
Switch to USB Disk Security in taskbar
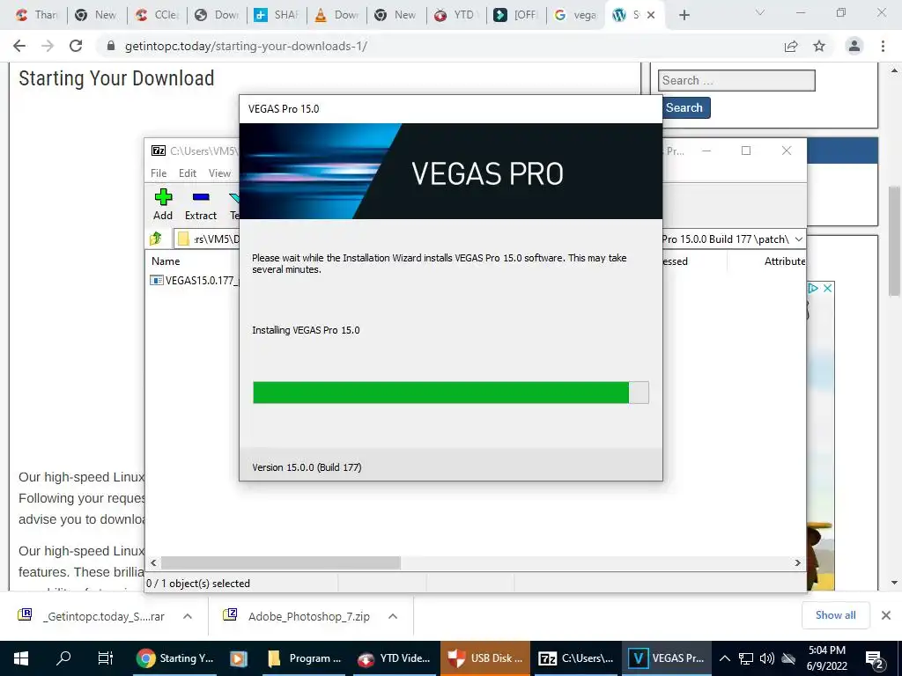(485, 658)
